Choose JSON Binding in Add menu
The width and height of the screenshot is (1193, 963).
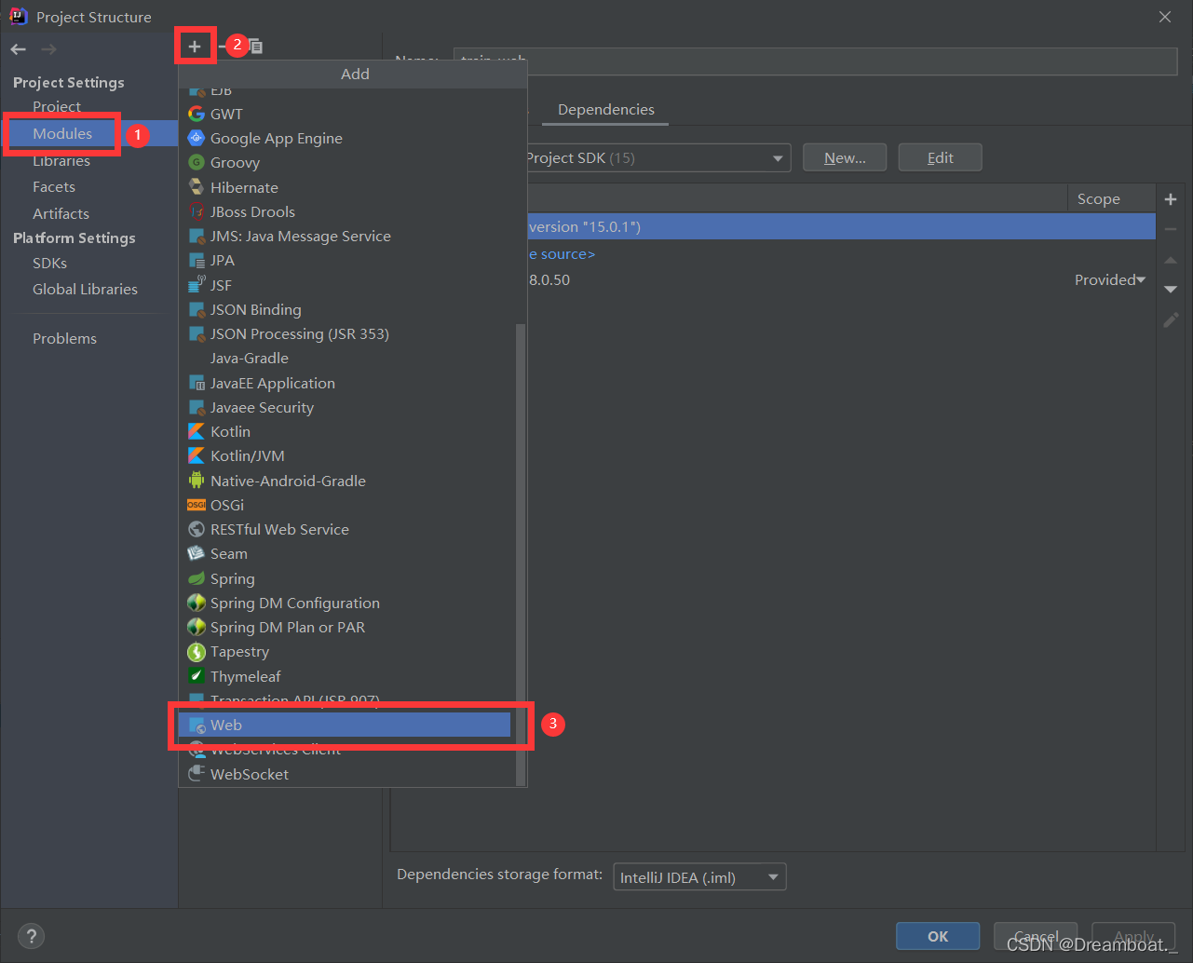pyautogui.click(x=345, y=309)
